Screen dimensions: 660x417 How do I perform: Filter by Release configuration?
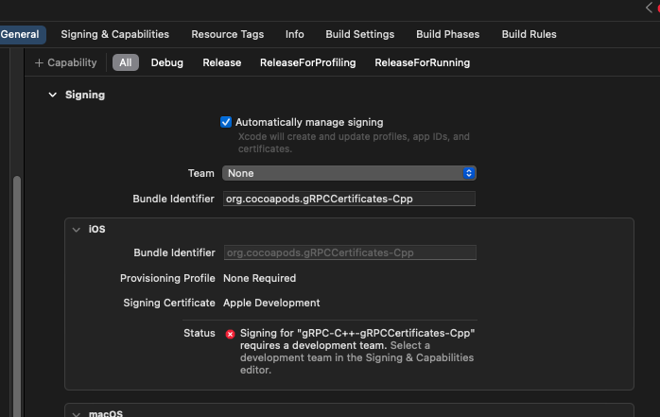point(222,62)
